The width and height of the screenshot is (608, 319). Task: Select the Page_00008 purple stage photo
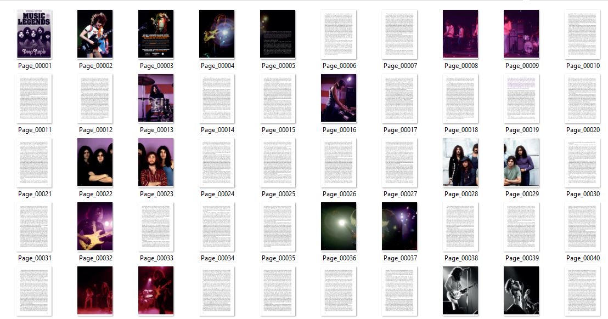tap(460, 34)
